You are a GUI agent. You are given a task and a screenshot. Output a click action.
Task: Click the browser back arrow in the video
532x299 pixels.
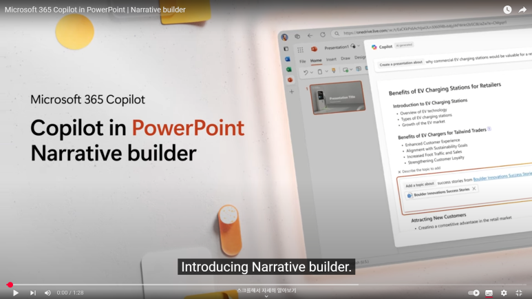coord(309,34)
